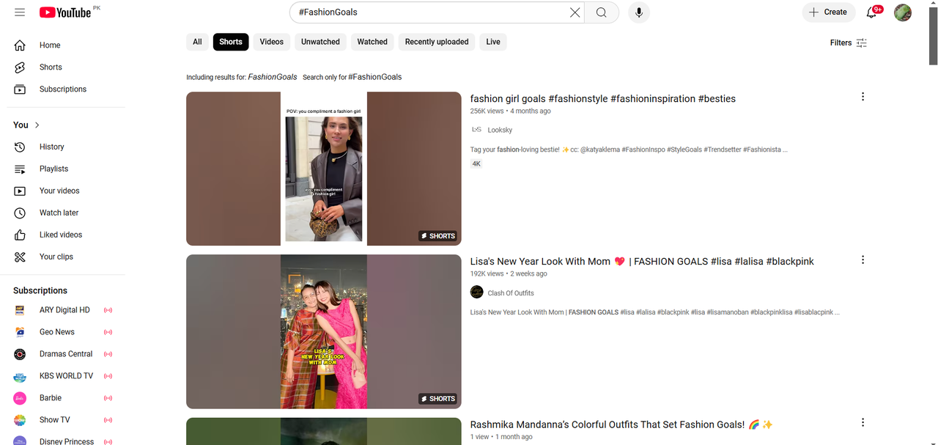Viewport: 938px width, 445px height.
Task: Open the account avatar menu
Action: pyautogui.click(x=903, y=12)
